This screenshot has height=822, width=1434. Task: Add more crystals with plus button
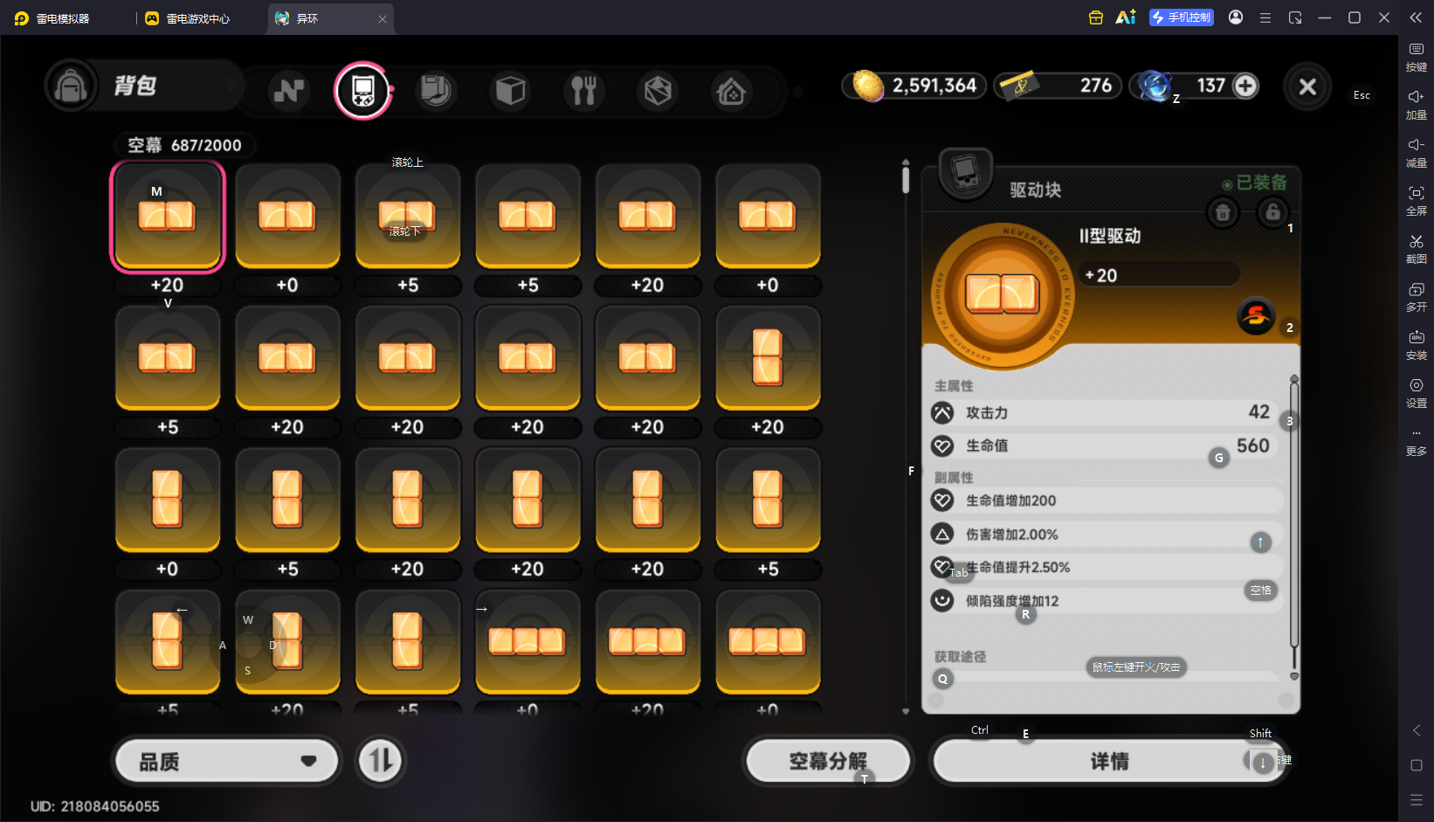(1246, 86)
